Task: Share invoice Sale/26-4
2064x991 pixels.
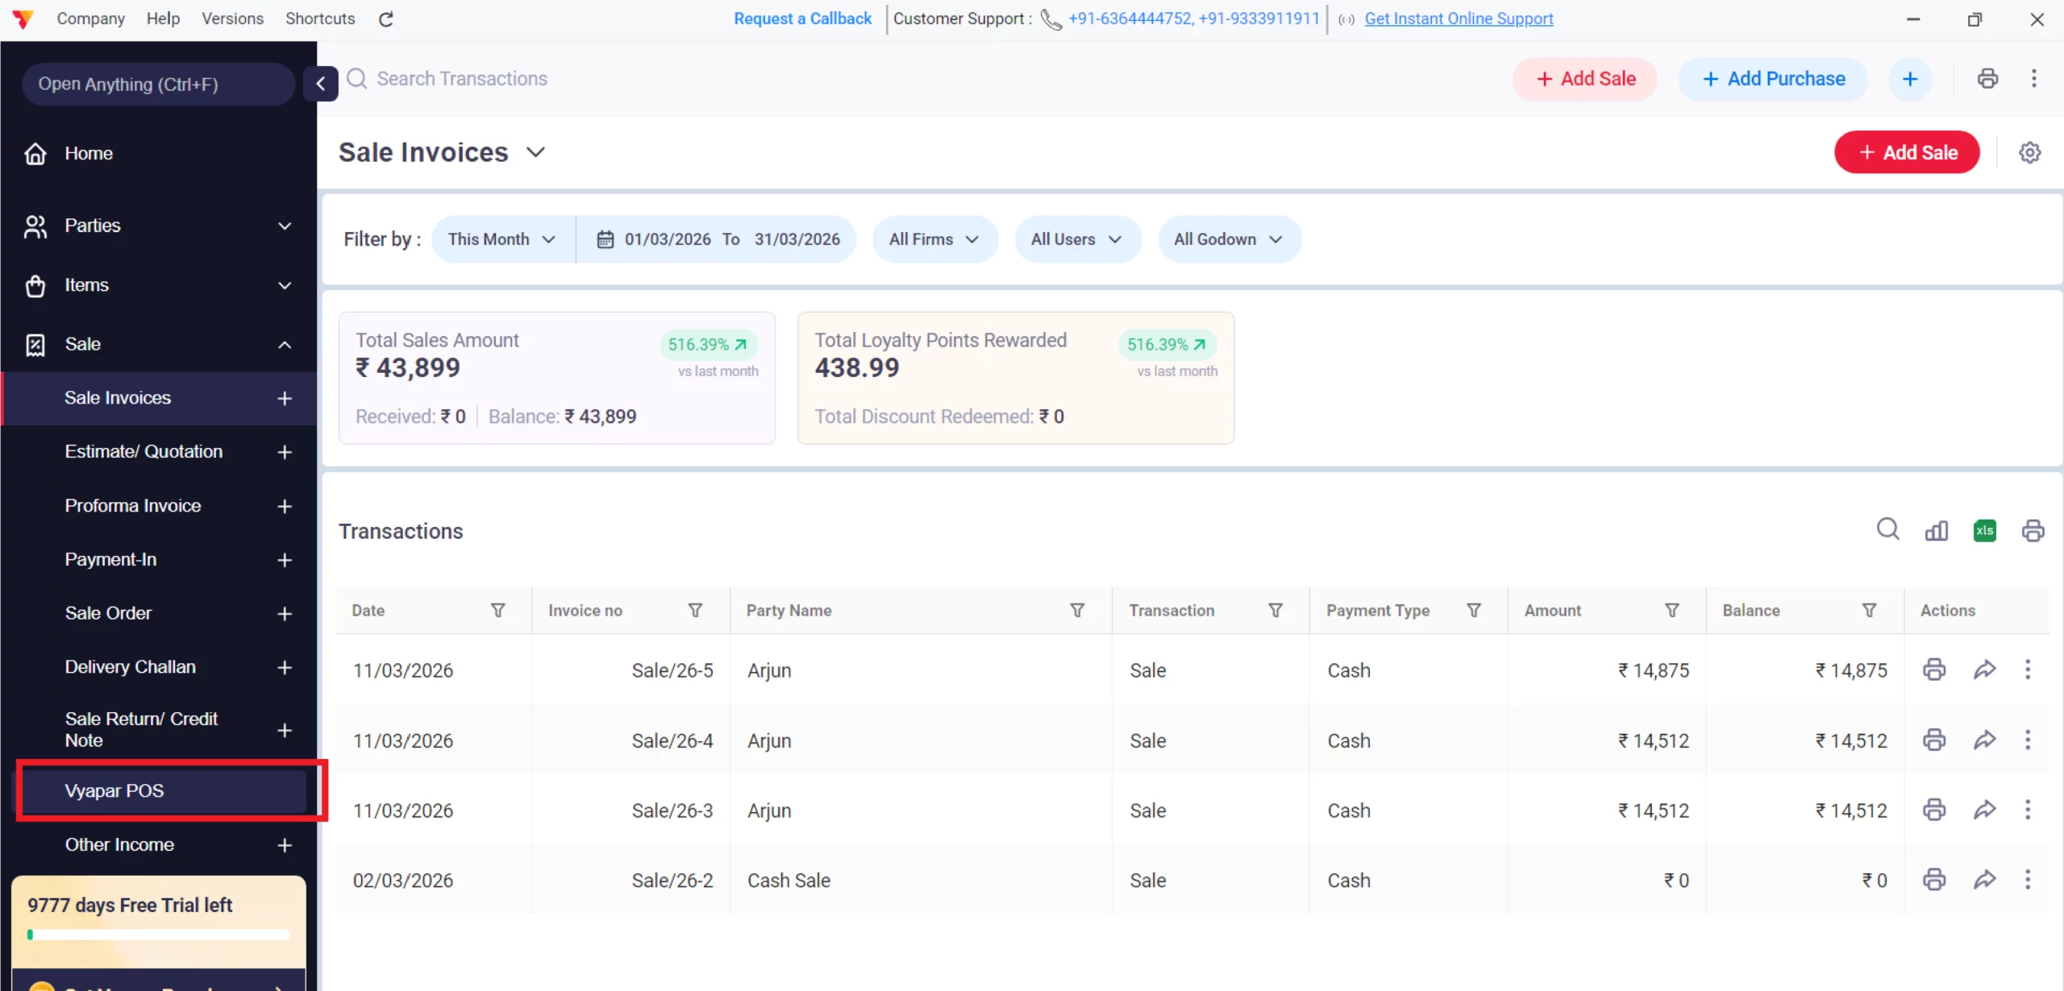Action: (1984, 740)
